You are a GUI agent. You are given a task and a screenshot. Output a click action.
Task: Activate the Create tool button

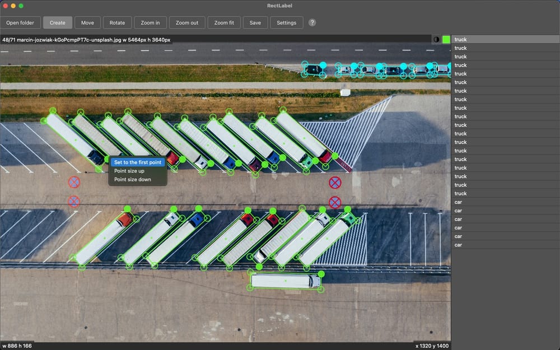(58, 23)
